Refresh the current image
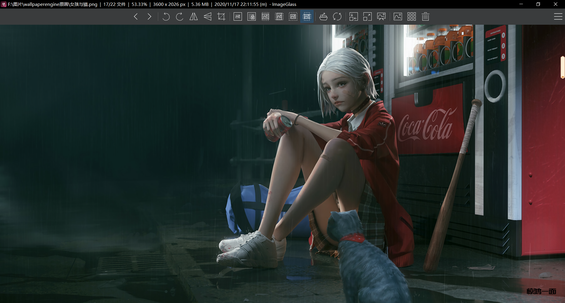Viewport: 565px width, 303px height. 337,17
